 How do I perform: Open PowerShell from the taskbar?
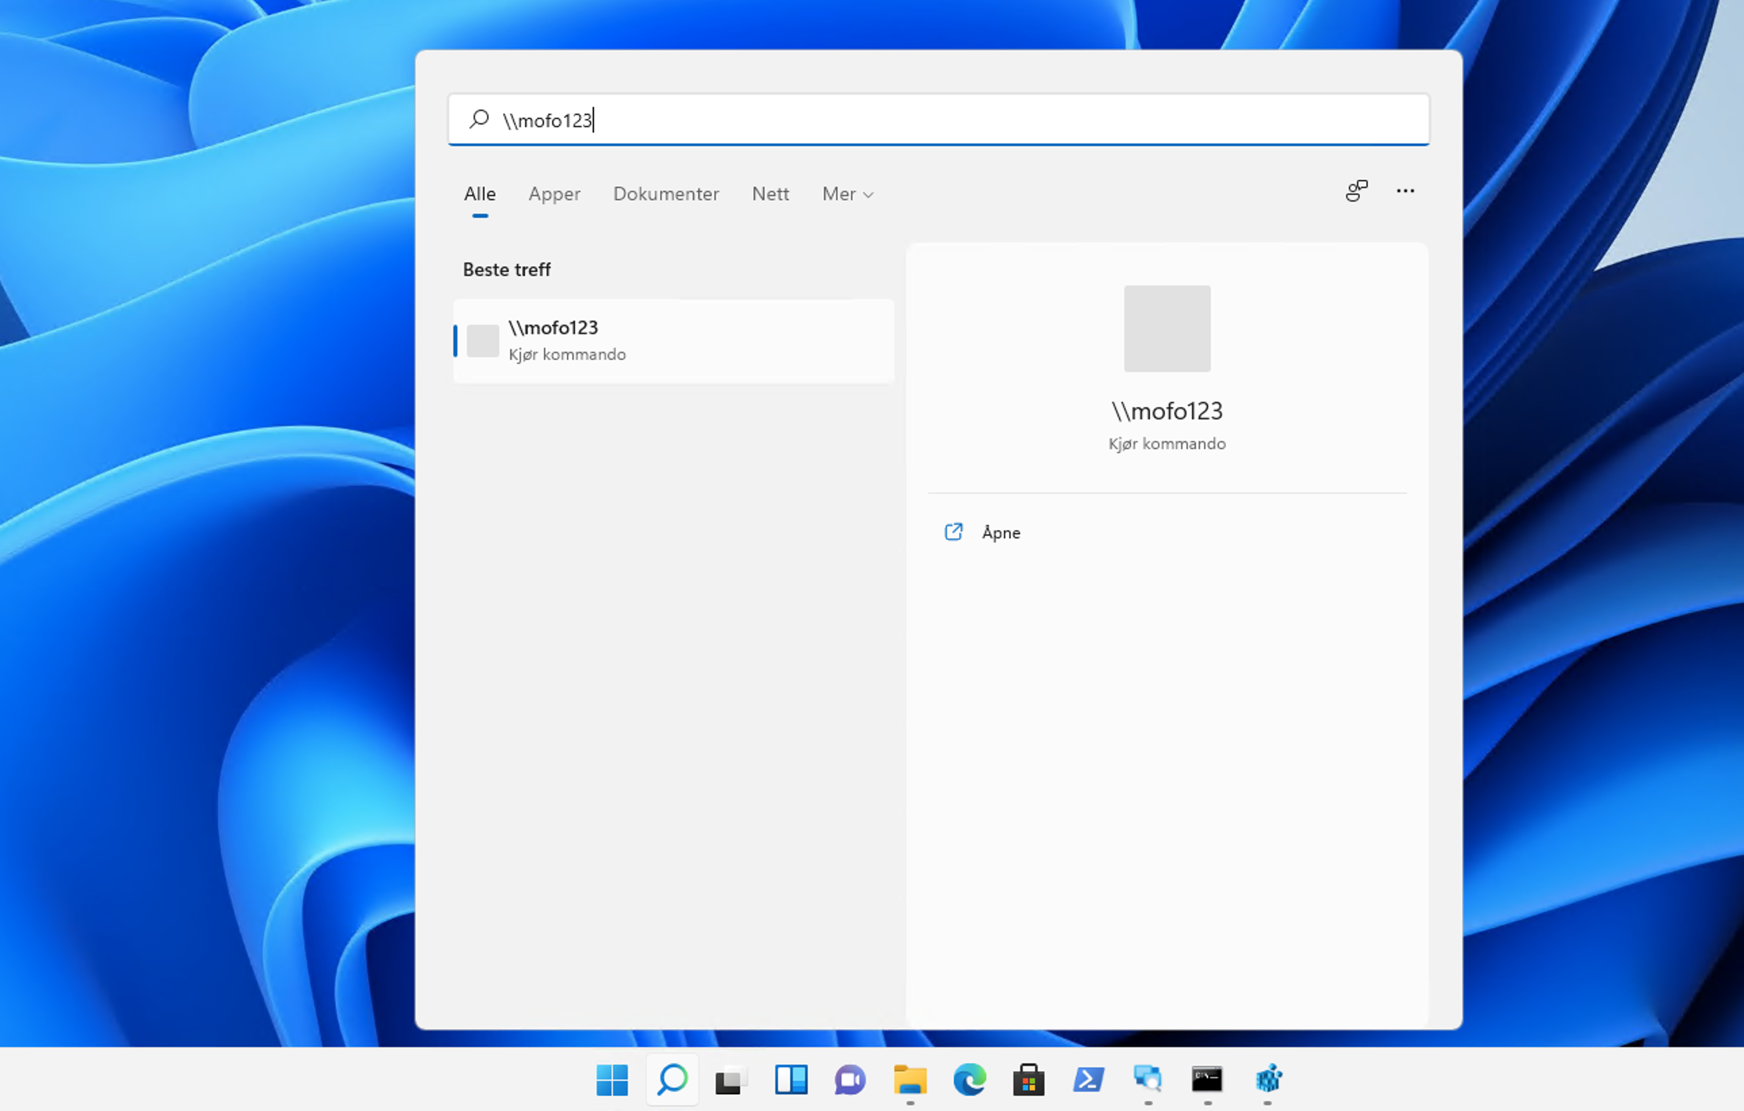tap(1088, 1080)
